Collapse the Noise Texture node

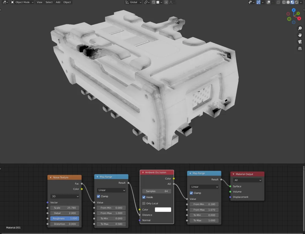tap(51, 178)
